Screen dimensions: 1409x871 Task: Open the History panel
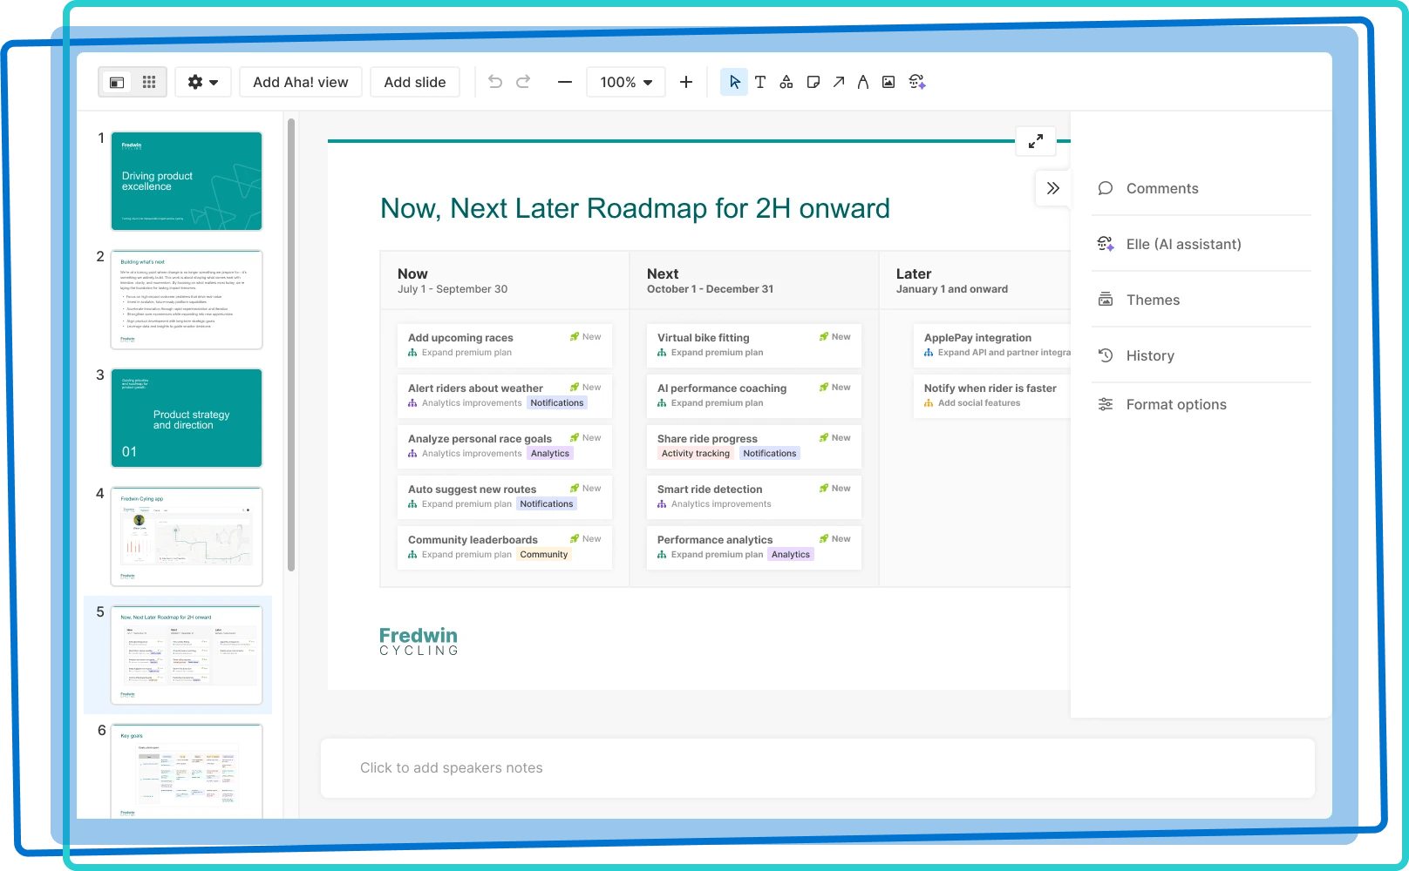pyautogui.click(x=1149, y=354)
